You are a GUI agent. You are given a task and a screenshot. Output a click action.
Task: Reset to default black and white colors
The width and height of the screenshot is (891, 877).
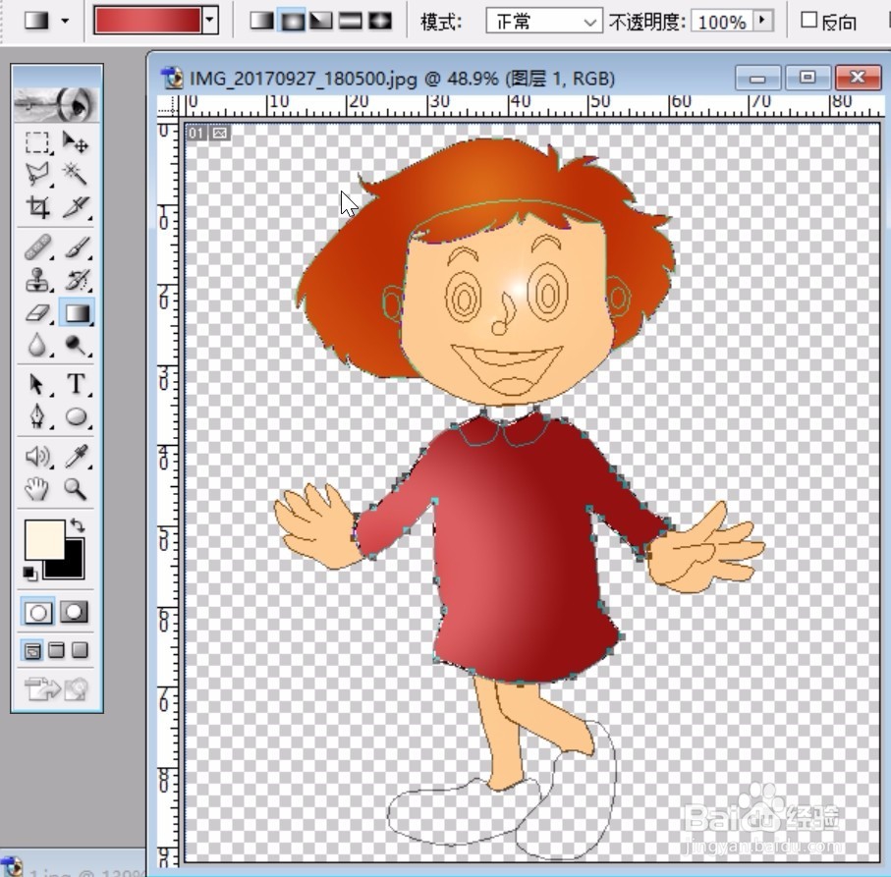30,574
